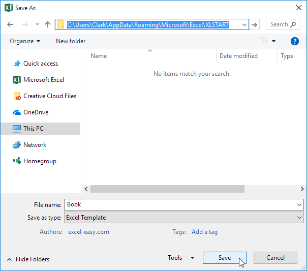Collapse the folder pane with Hide Folders
The height and width of the screenshot is (271, 307).
(x=28, y=259)
